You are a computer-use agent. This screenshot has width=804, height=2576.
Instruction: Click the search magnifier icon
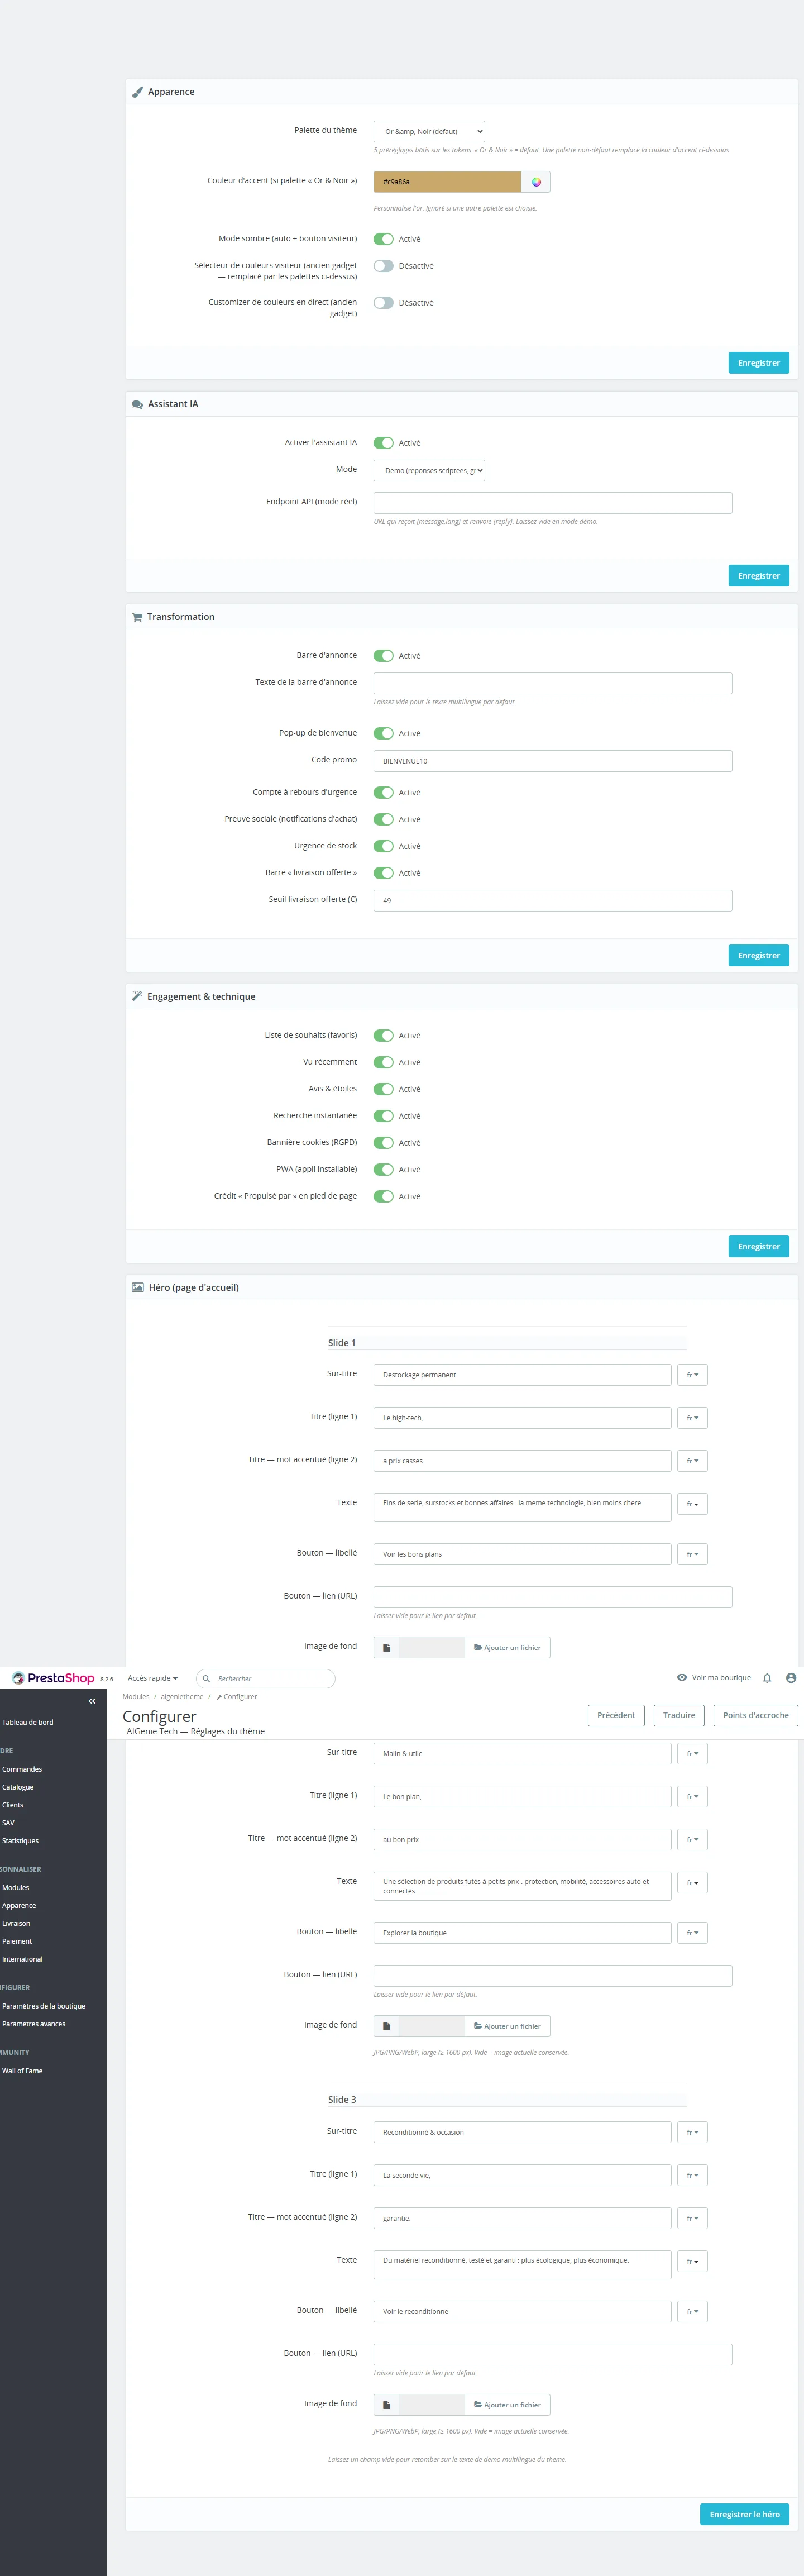coord(206,1679)
